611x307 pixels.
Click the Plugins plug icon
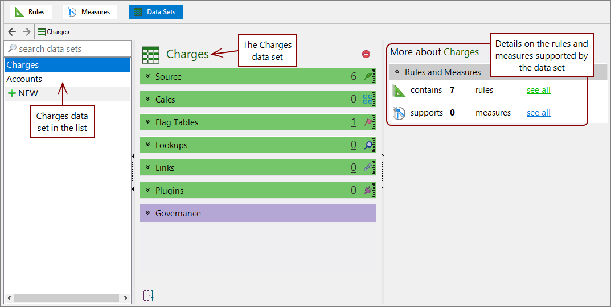369,190
